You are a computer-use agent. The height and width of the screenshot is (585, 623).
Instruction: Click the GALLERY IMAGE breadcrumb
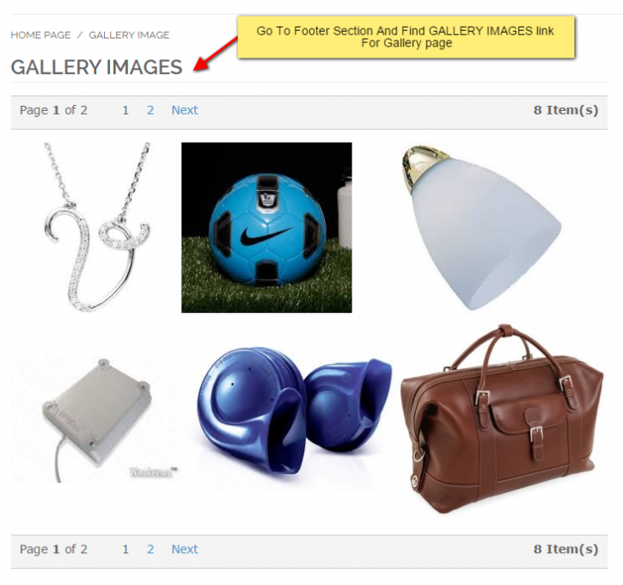(129, 35)
